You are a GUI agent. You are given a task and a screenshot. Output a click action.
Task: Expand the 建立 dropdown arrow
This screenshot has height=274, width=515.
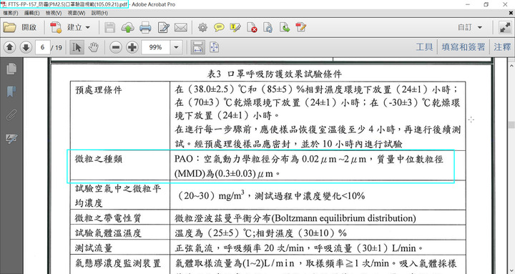pyautogui.click(x=88, y=27)
